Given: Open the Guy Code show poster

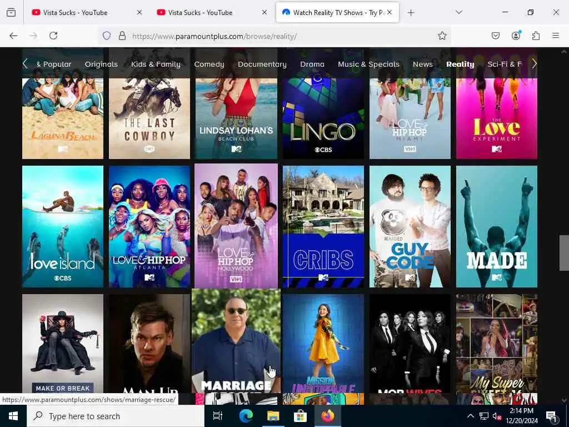Looking at the screenshot, I should pos(410,227).
